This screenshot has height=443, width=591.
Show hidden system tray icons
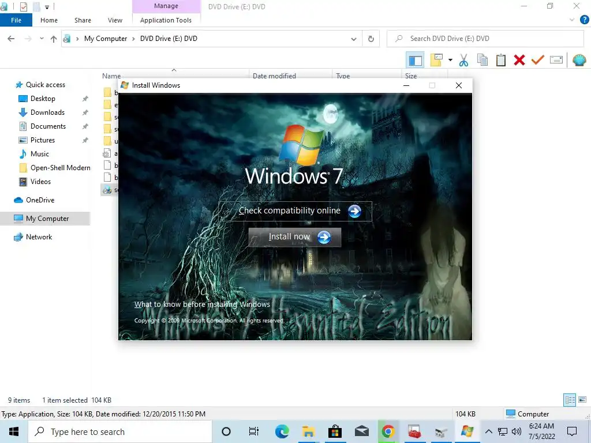(488, 431)
